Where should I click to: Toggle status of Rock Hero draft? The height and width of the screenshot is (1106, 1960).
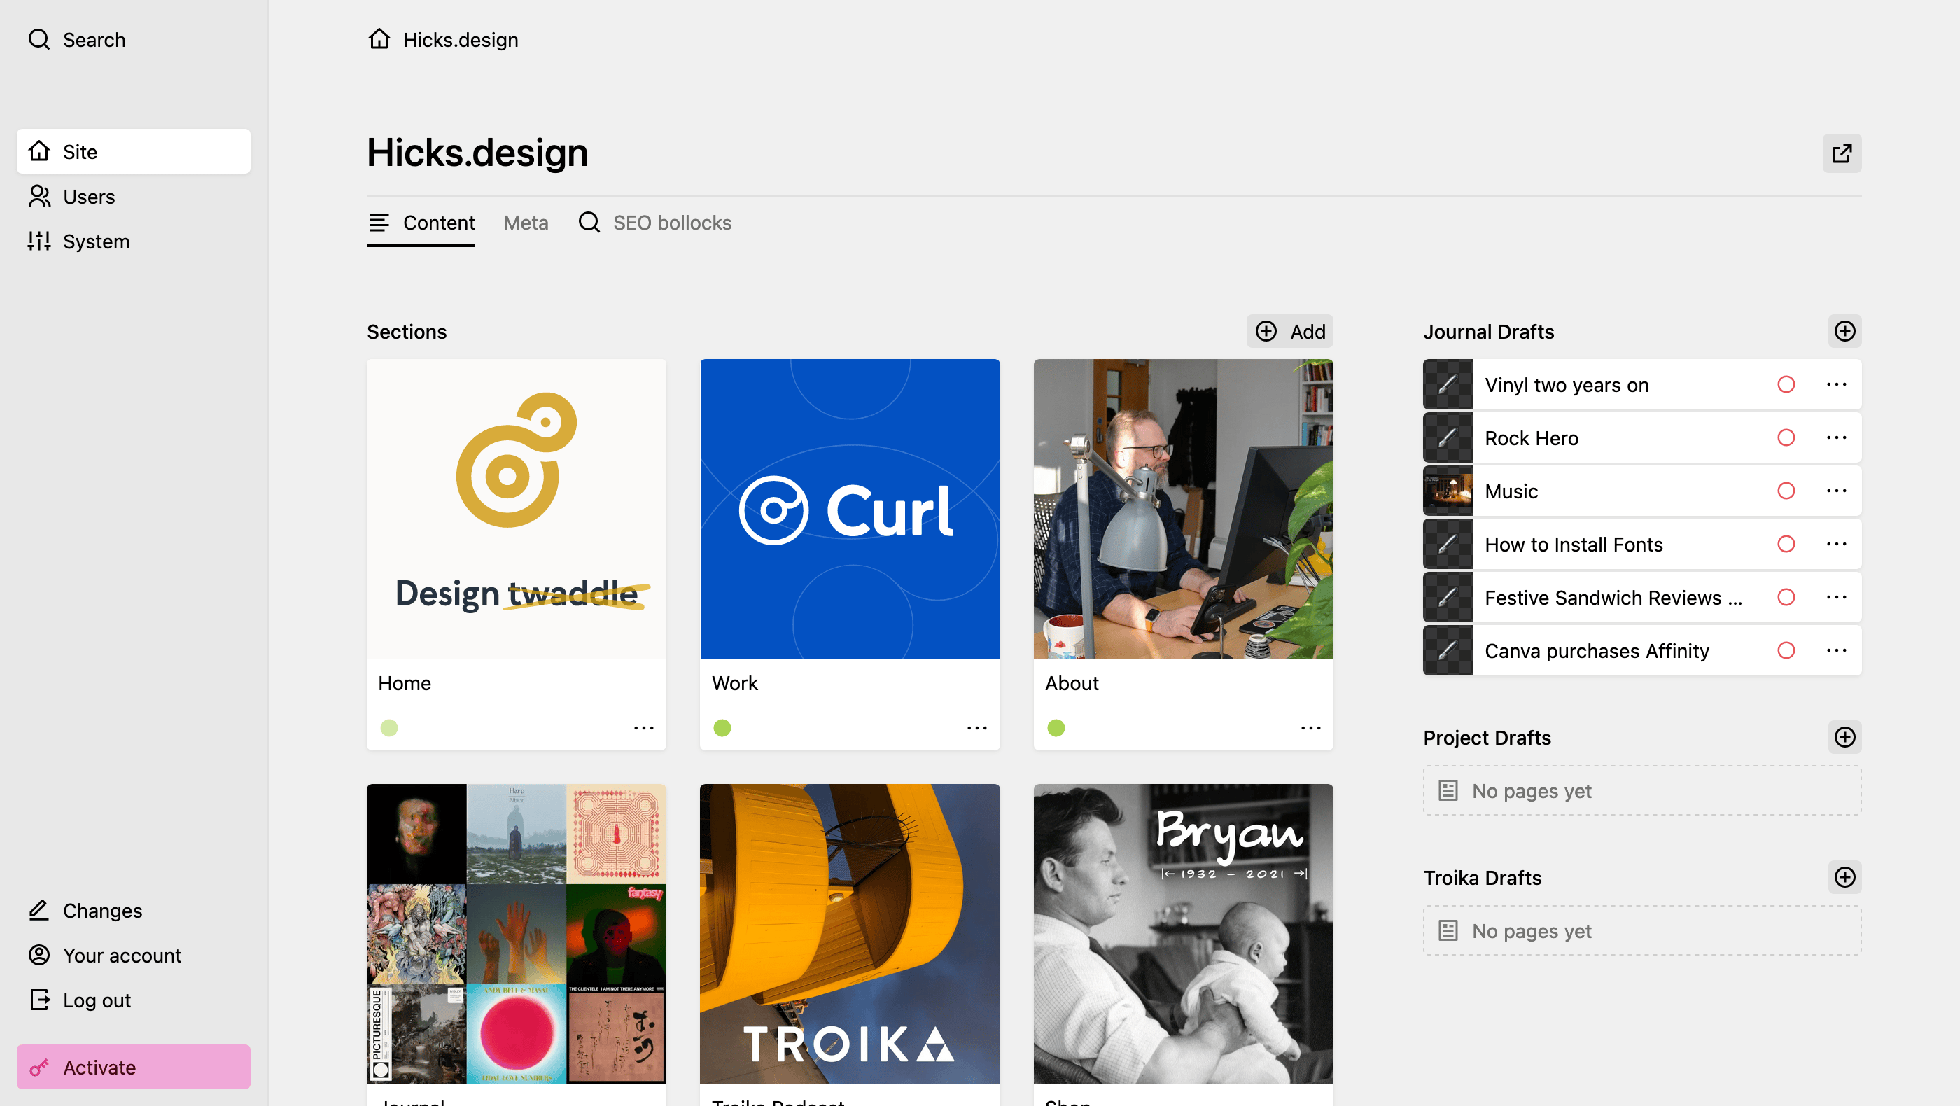[x=1786, y=437]
